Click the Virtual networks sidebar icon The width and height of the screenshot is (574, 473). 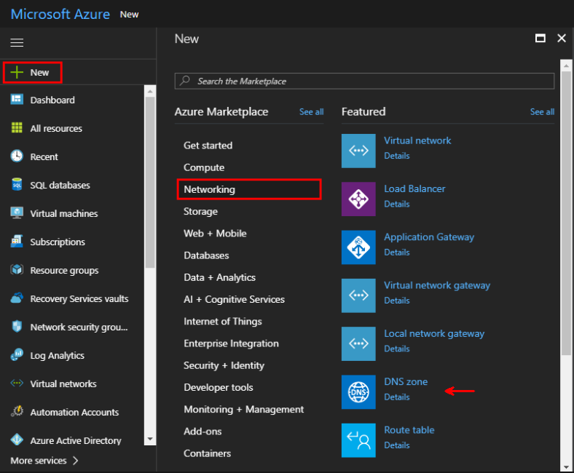(x=17, y=383)
